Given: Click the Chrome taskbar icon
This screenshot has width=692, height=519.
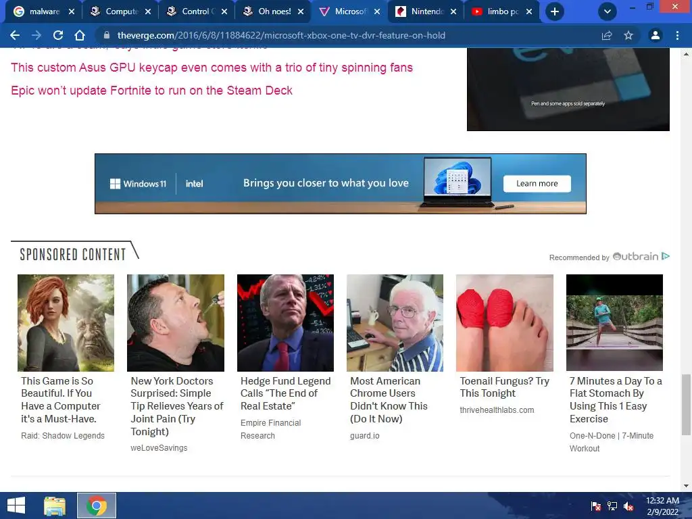Looking at the screenshot, I should point(97,505).
